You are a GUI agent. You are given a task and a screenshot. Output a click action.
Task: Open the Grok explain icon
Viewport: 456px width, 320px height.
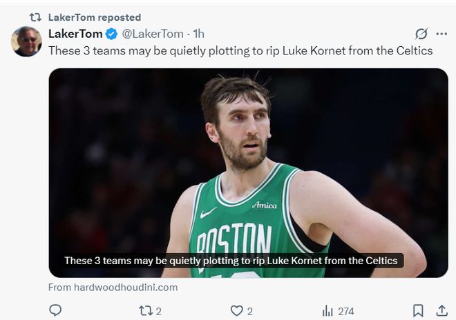click(421, 34)
